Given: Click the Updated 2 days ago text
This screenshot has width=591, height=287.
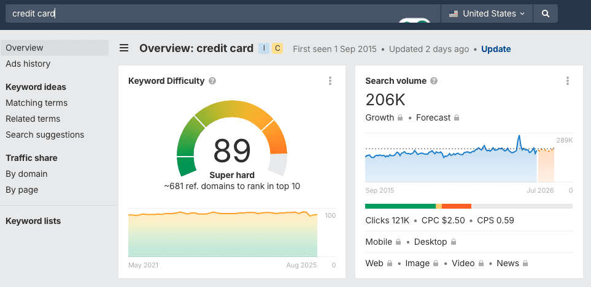Looking at the screenshot, I should 429,49.
